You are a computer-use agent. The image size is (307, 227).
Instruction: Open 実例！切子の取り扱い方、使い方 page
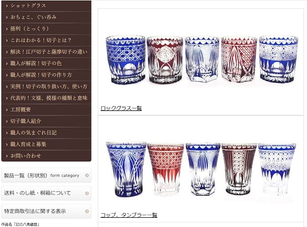click(46, 86)
